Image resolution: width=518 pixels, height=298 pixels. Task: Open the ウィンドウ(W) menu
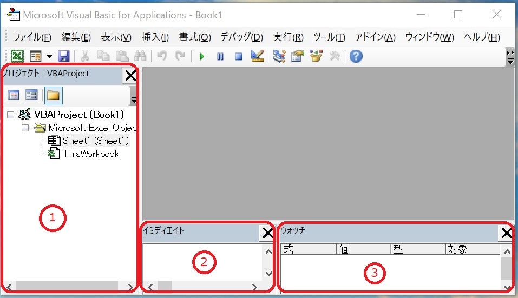[429, 37]
